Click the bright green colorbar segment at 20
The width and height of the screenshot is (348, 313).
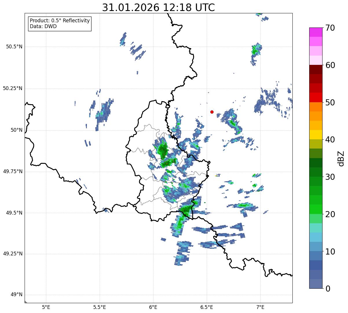tap(316, 209)
